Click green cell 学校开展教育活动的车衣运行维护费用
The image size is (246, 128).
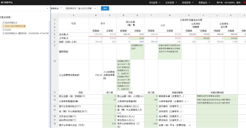click(x=217, y=101)
